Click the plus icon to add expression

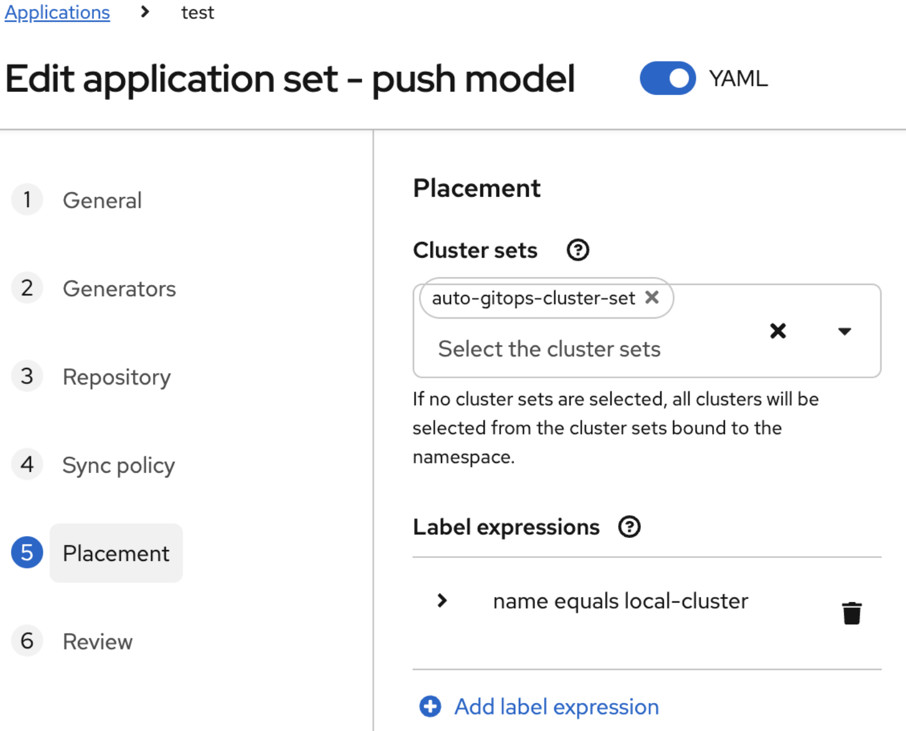click(430, 707)
